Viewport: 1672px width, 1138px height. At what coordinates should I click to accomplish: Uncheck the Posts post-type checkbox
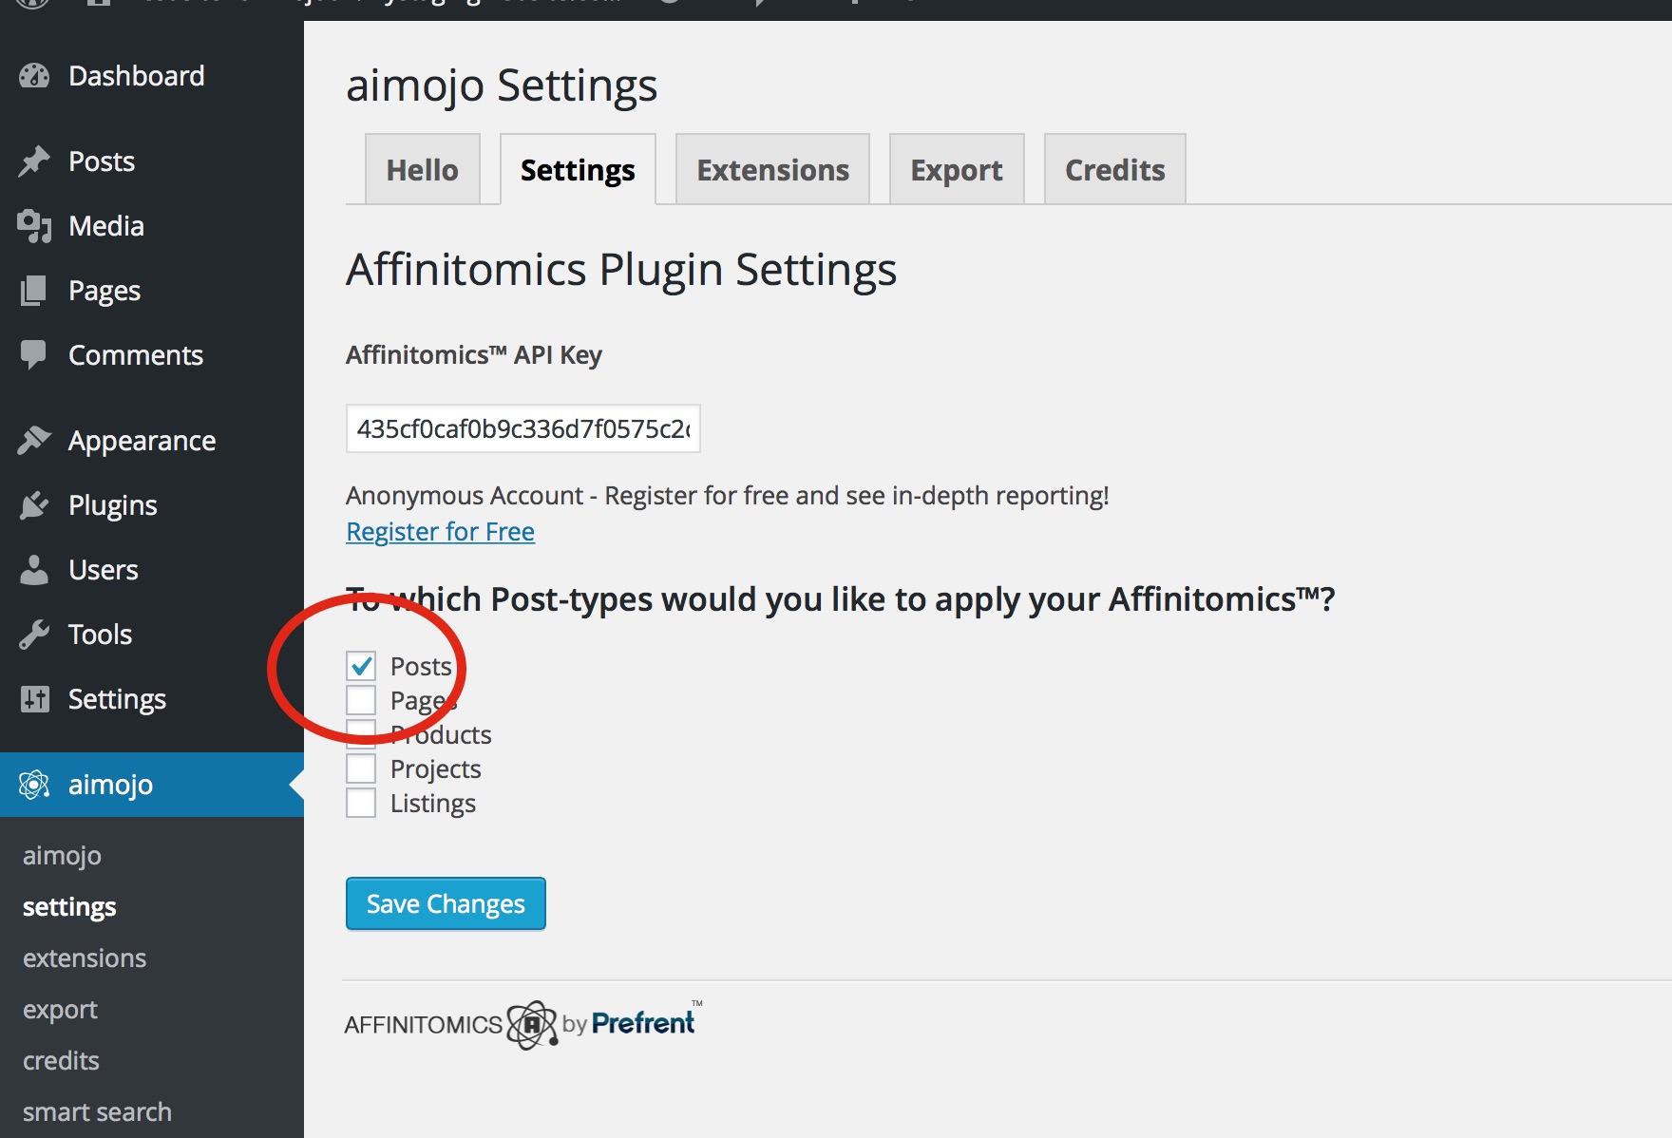361,666
